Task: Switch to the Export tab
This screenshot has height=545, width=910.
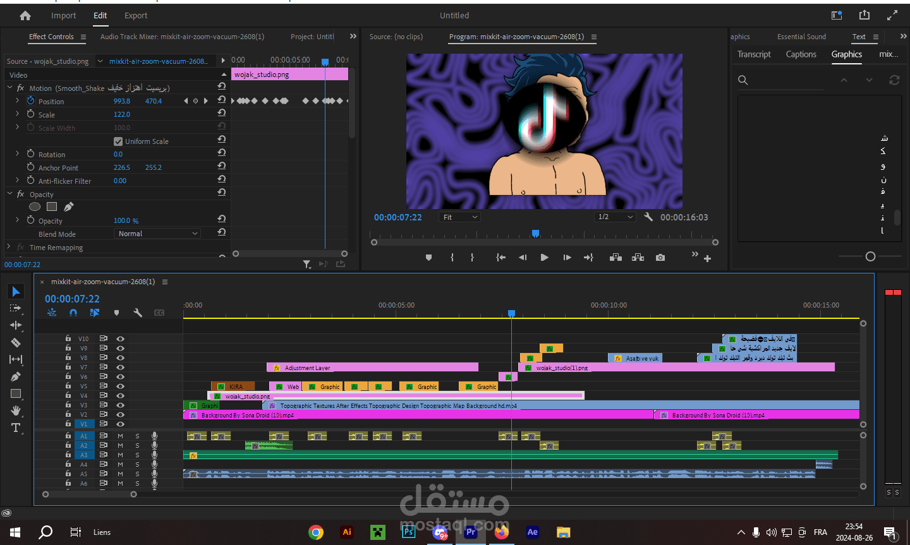Action: (136, 16)
